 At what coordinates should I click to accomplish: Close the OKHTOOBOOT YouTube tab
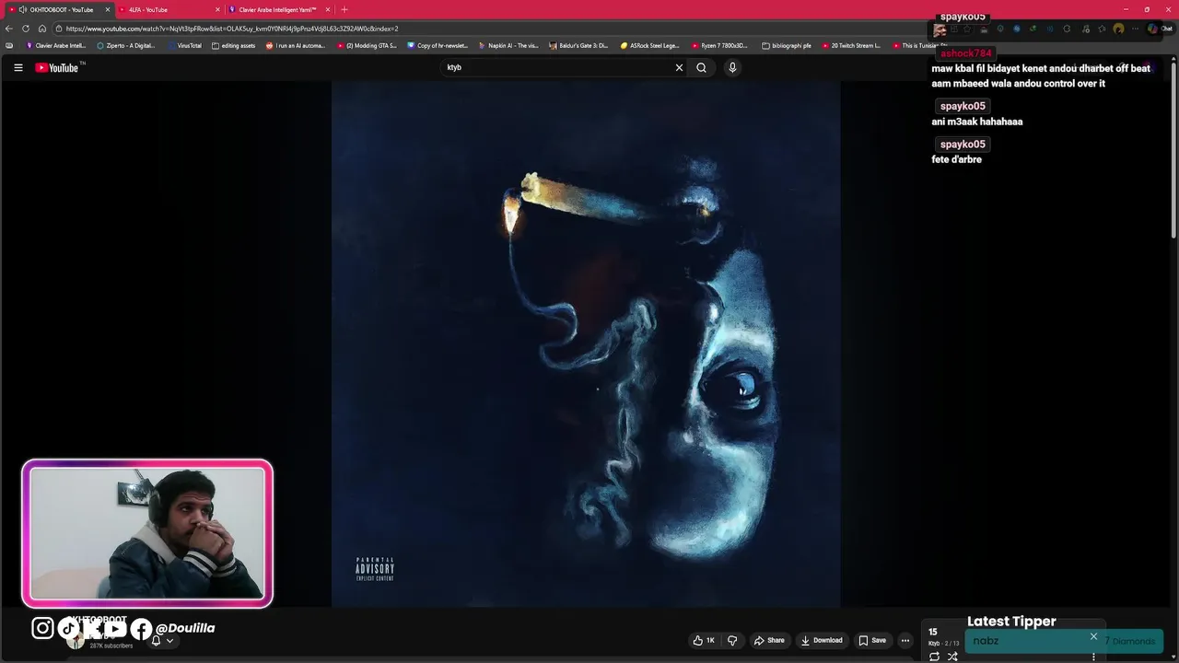[107, 9]
